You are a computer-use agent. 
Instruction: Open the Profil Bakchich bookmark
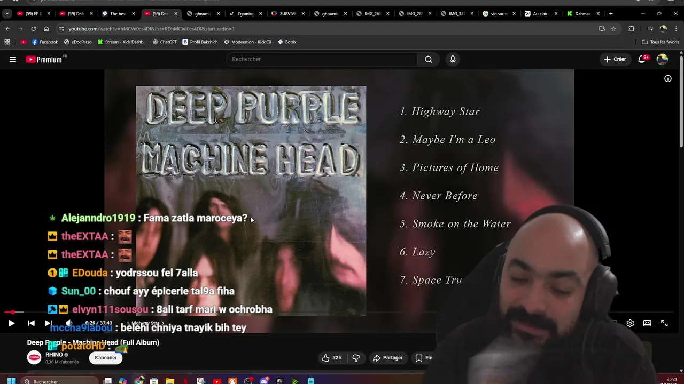pos(200,42)
